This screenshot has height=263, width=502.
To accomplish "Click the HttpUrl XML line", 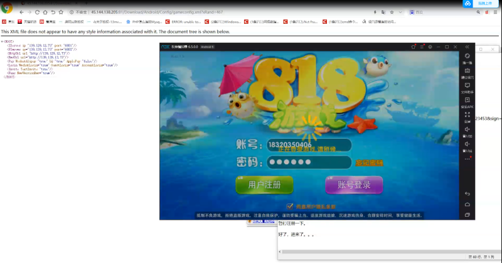I will click(38, 53).
